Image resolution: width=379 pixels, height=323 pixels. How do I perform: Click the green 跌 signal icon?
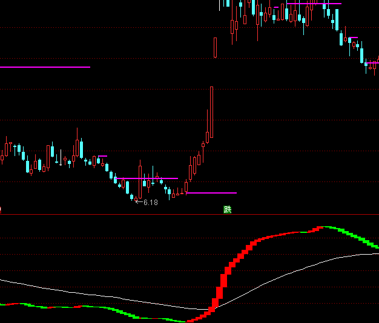tap(228, 210)
